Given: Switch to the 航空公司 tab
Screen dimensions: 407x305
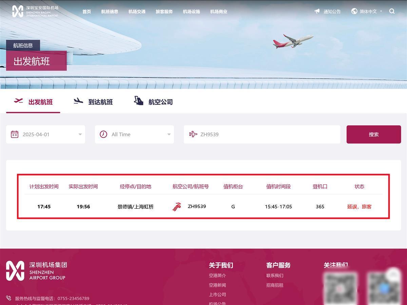Looking at the screenshot, I should [154, 102].
